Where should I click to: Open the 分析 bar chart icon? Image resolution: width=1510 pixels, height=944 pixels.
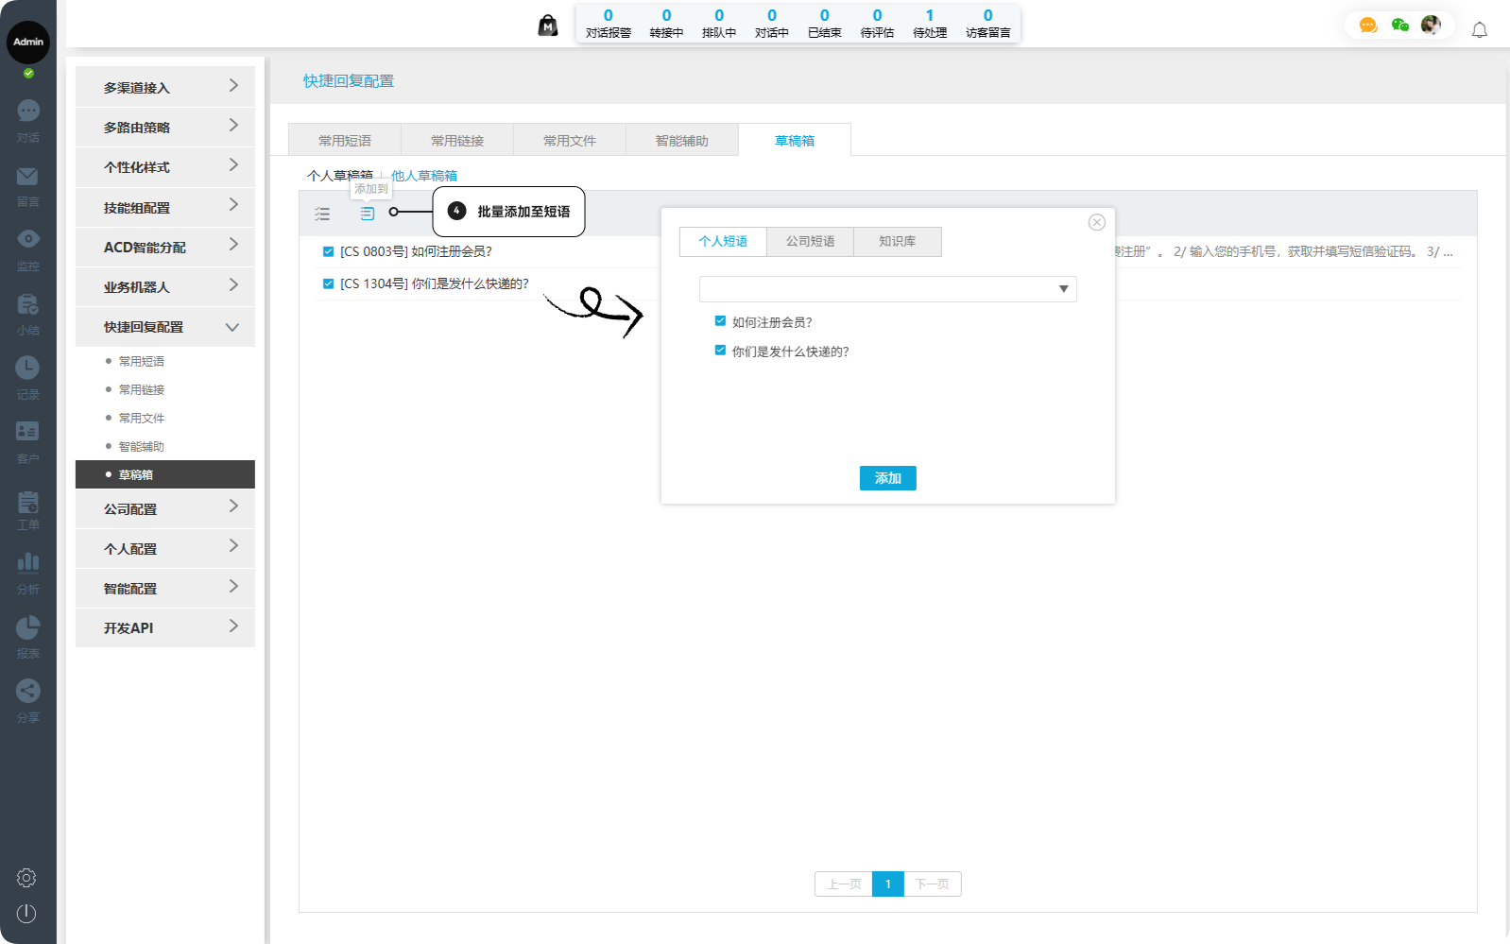(27, 563)
